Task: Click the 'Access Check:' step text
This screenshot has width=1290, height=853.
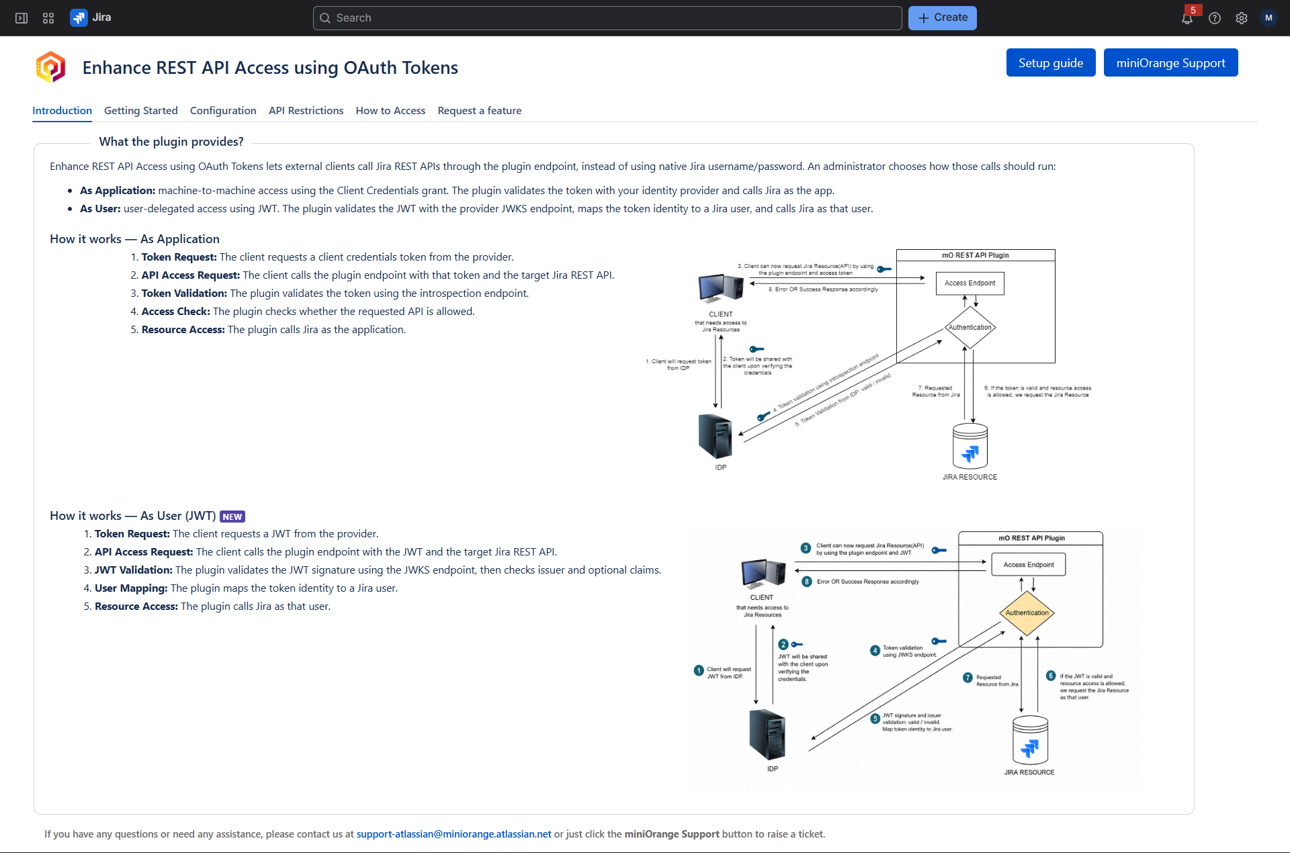Action: click(x=175, y=312)
